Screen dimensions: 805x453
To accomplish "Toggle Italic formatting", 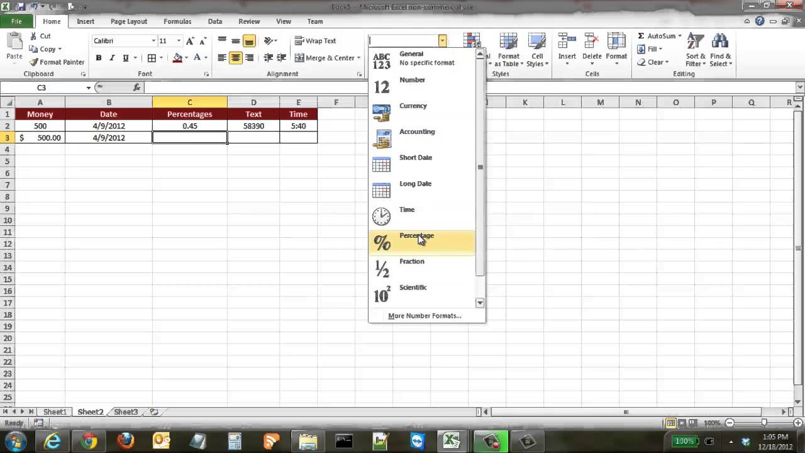I will pyautogui.click(x=112, y=58).
